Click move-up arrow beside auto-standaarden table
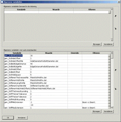The width and height of the screenshot is (121, 122). [x=116, y=70]
